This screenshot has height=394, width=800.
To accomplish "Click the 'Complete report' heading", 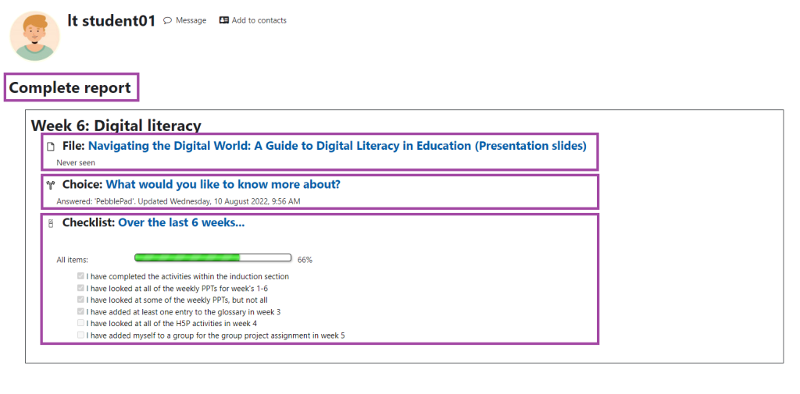I will click(70, 87).
